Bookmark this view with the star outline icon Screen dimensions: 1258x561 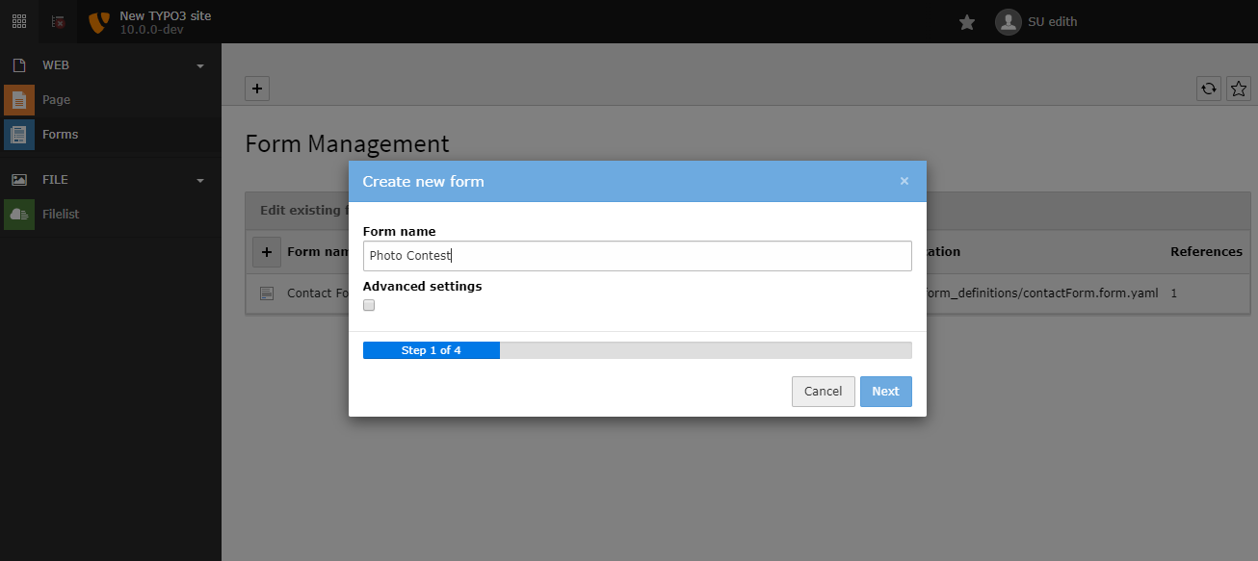pos(1239,89)
